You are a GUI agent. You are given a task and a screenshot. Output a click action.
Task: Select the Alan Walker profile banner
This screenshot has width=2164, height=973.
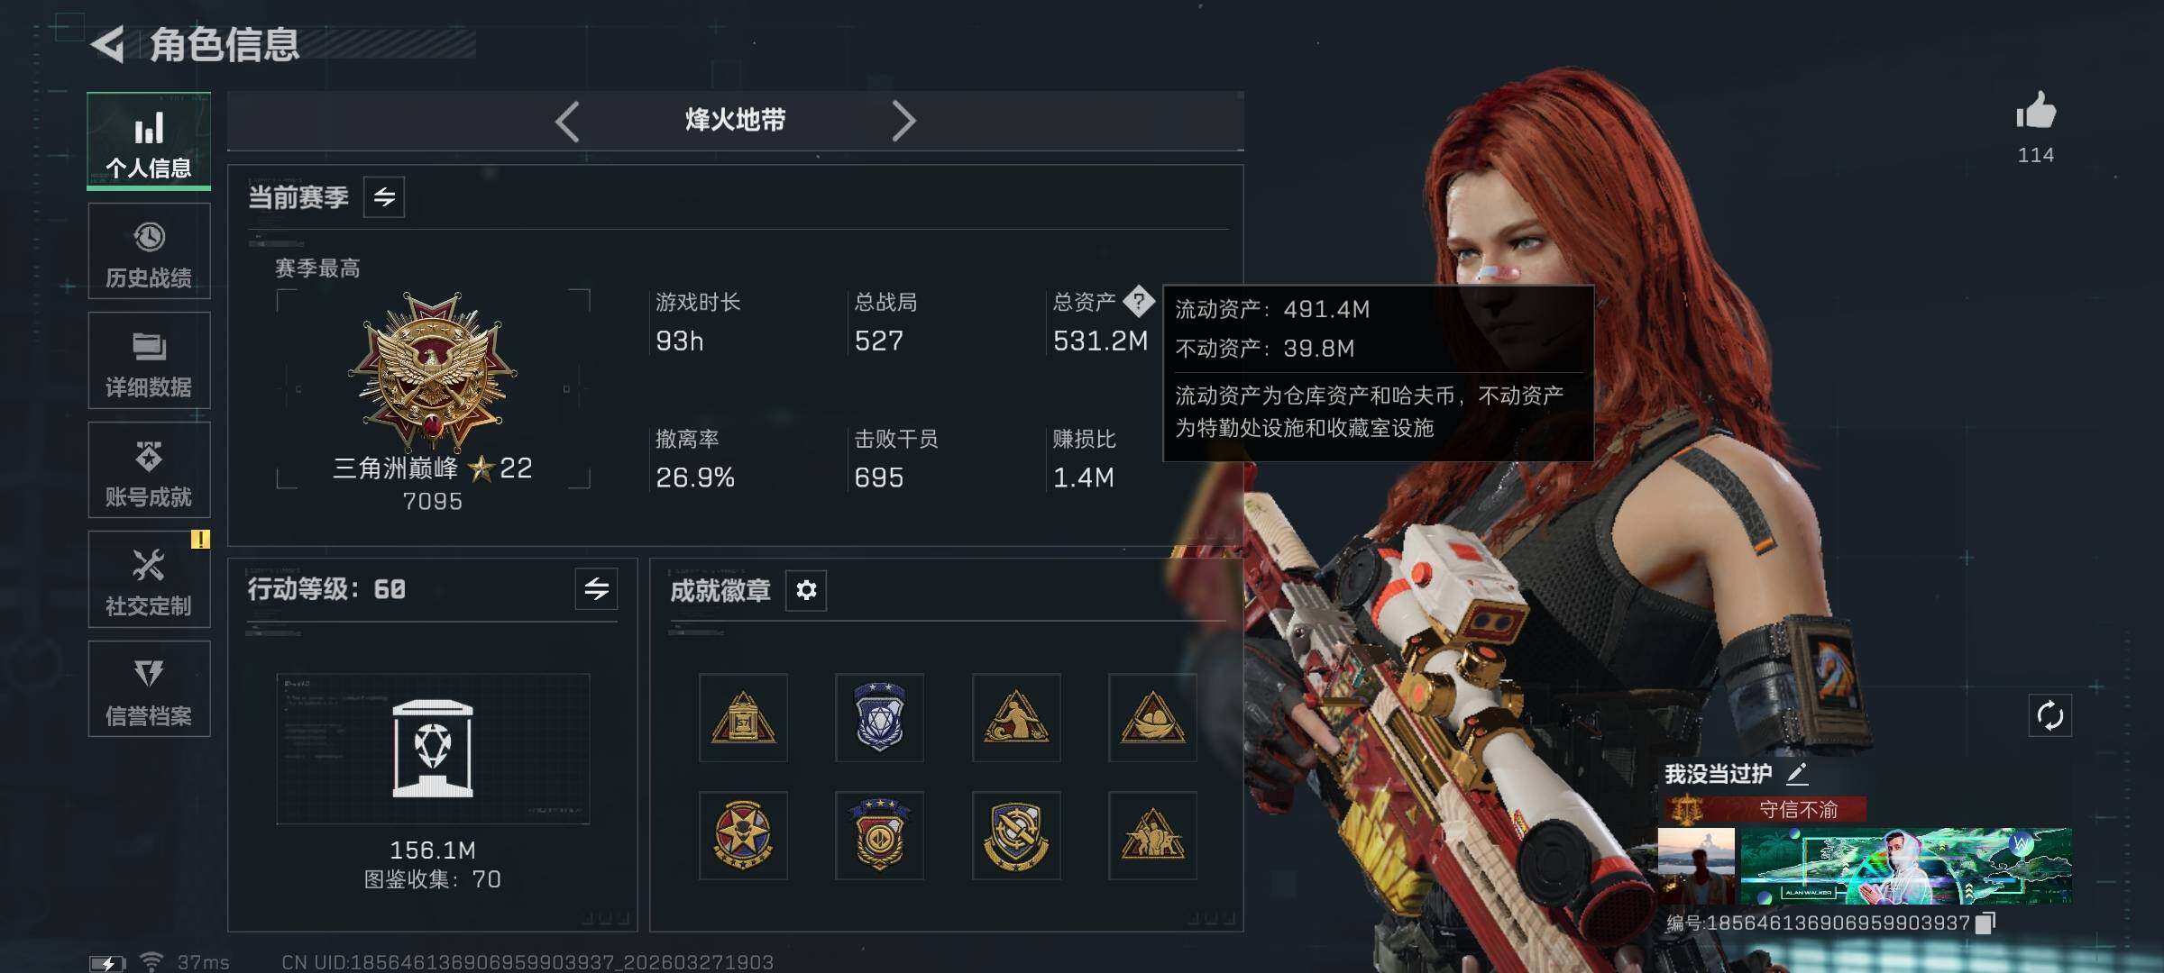1905,866
